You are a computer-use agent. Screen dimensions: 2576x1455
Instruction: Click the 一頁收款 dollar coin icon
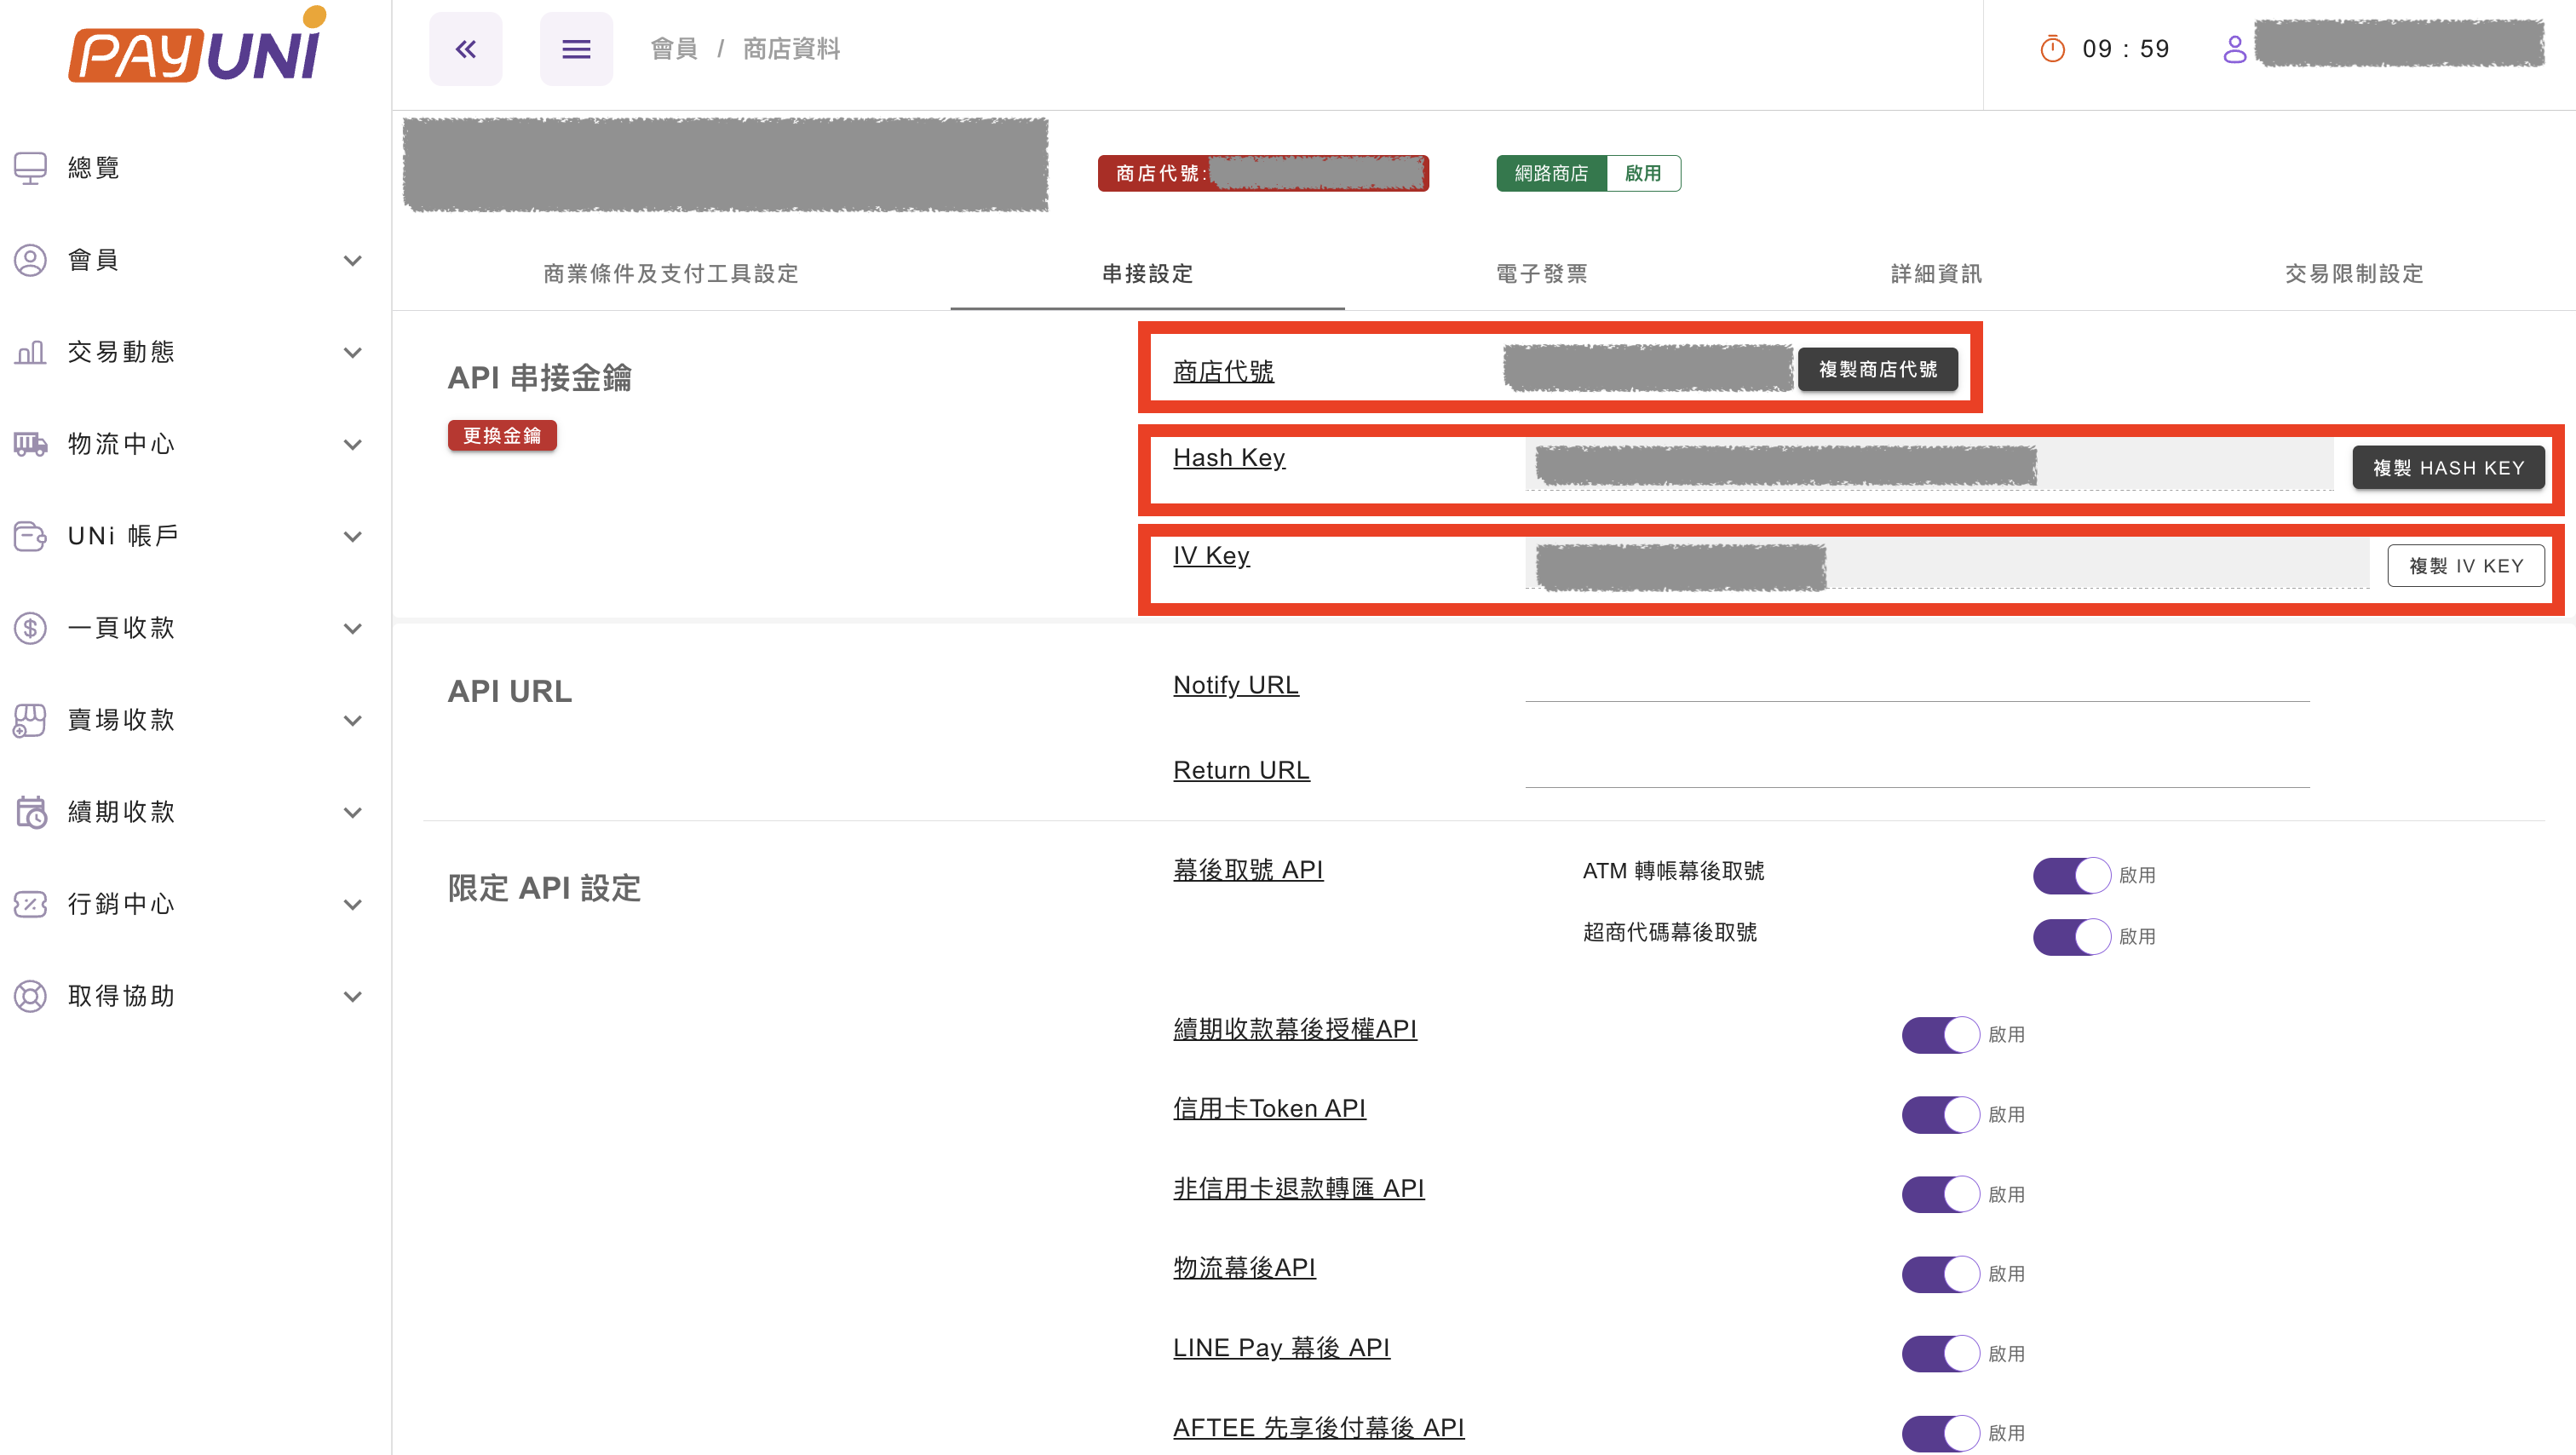(30, 628)
